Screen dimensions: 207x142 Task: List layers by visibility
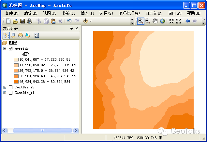coord(21,35)
